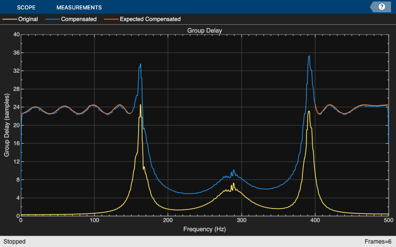Open the SCOPE tab
Screen dimensions: 396x247
click(x=26, y=7)
